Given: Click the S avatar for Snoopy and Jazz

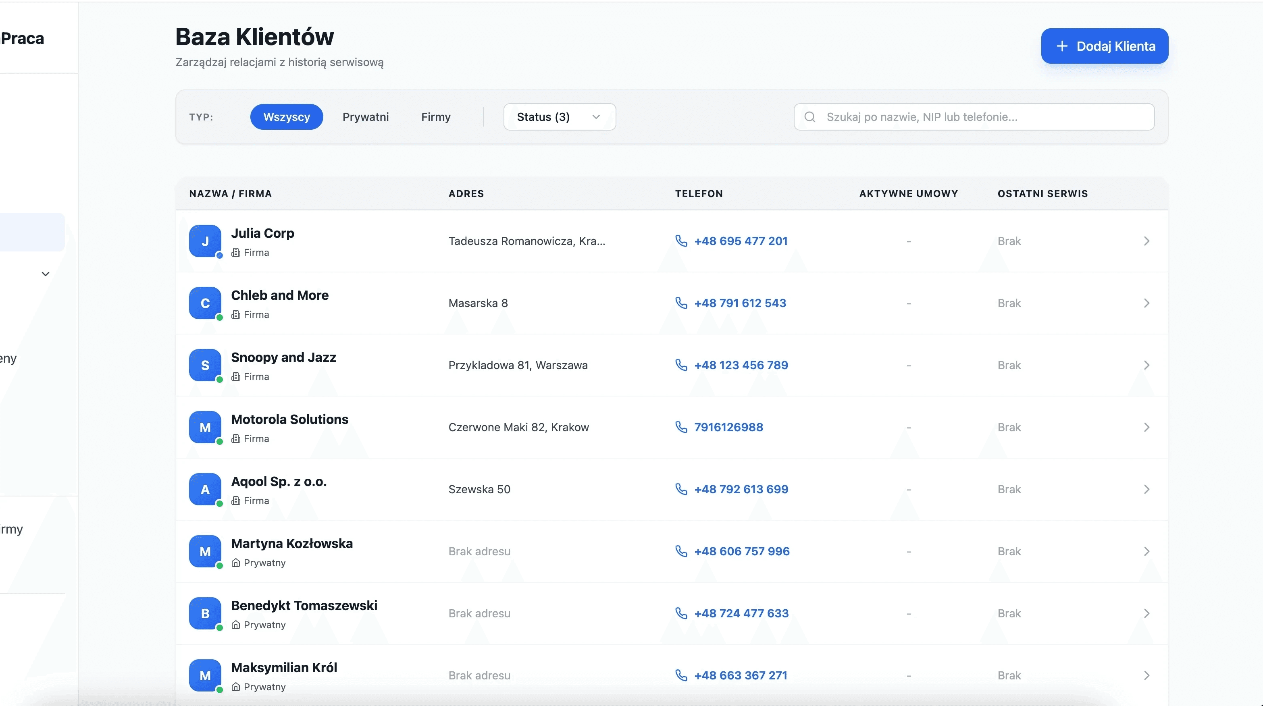Looking at the screenshot, I should [x=205, y=365].
